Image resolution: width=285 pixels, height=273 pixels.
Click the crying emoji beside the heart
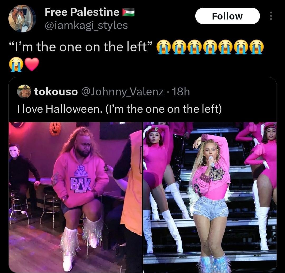(x=16, y=65)
